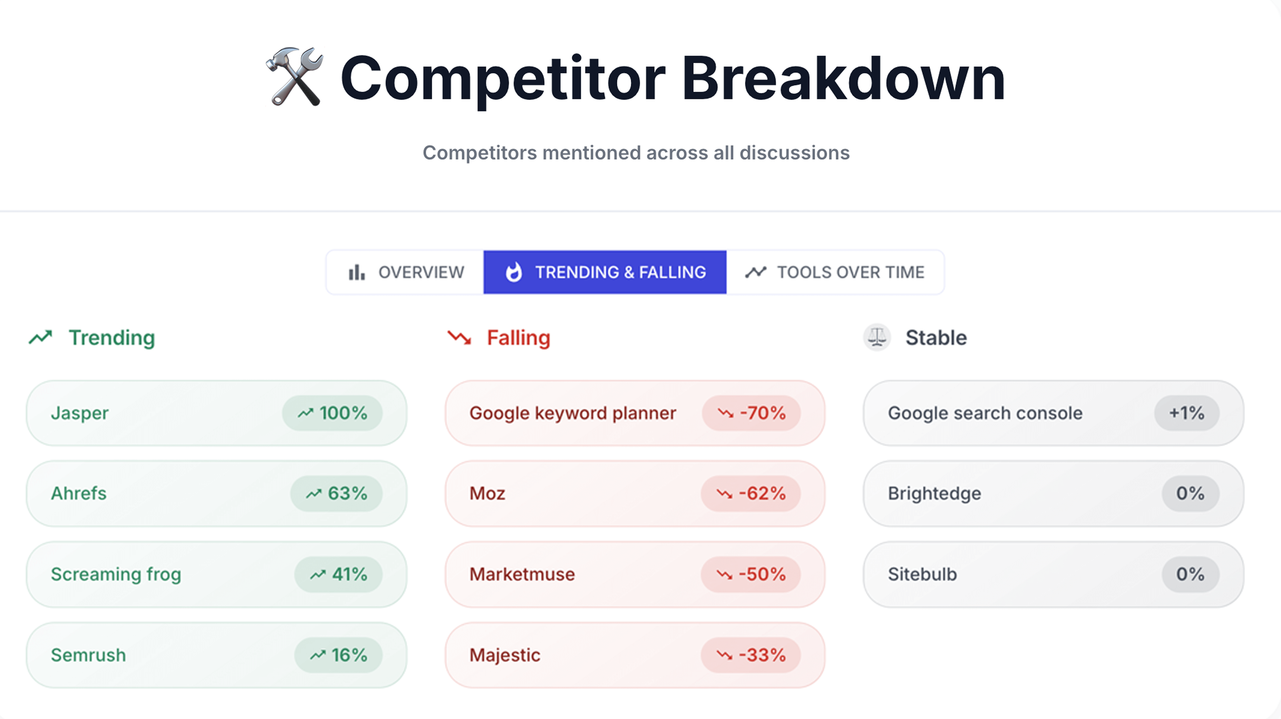This screenshot has height=719, width=1281.
Task: Select the Trending & Falling tab
Action: coord(605,272)
